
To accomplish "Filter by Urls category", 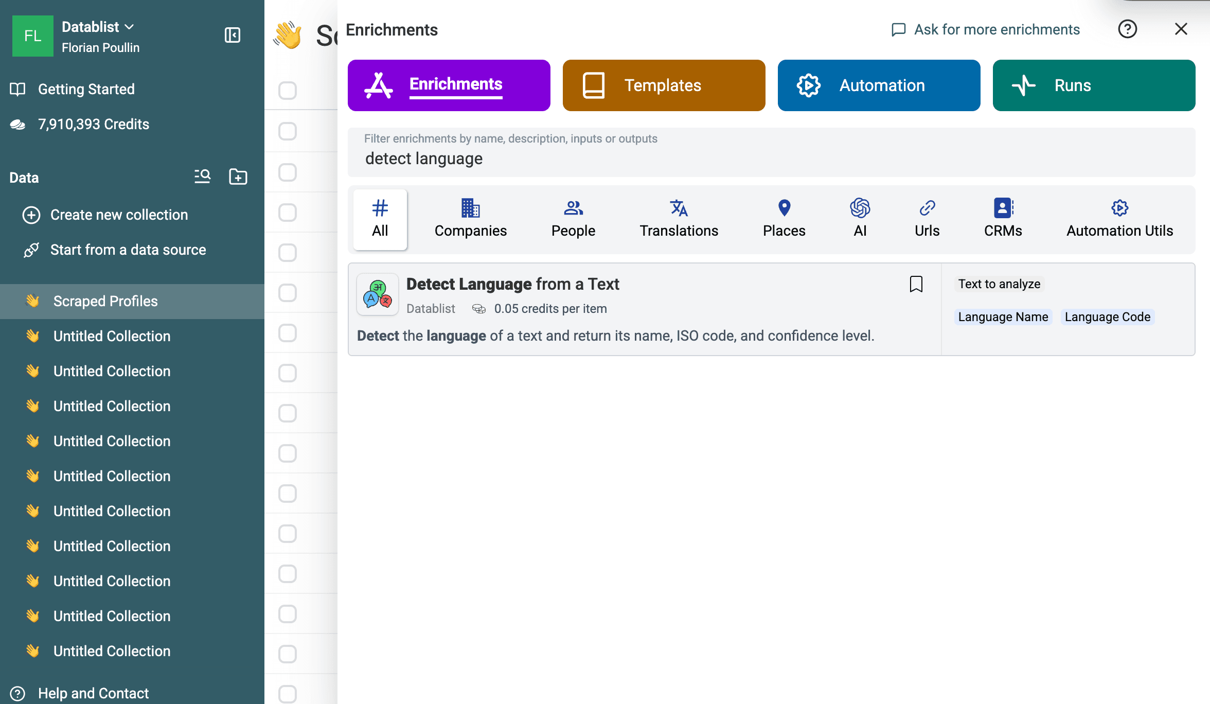I will (927, 219).
